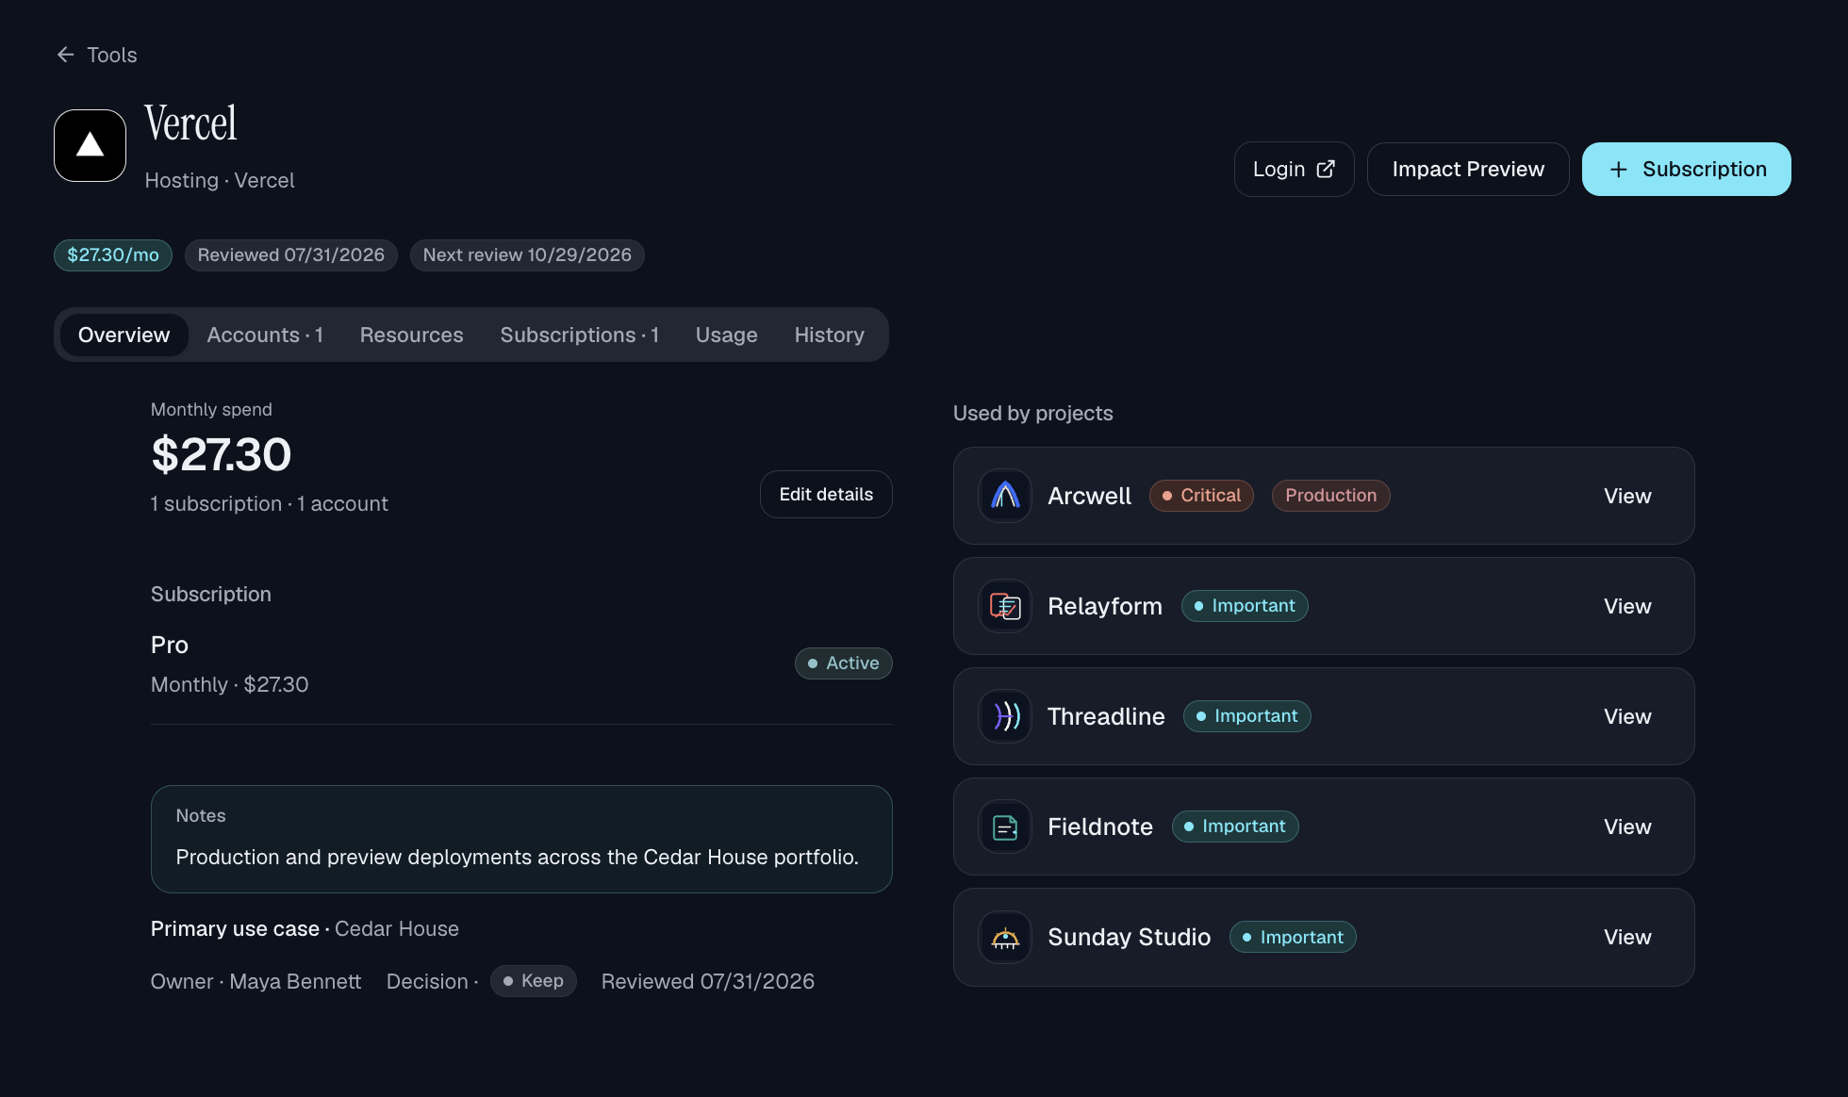This screenshot has width=1848, height=1097.
Task: Click the Reviewed 07/31/2026 badge at top
Action: [x=290, y=255]
